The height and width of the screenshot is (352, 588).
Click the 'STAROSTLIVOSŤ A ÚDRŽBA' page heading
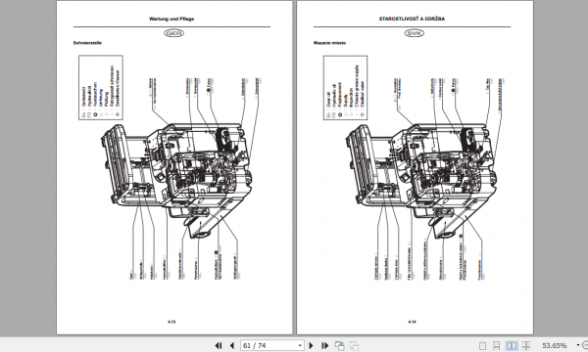[412, 19]
